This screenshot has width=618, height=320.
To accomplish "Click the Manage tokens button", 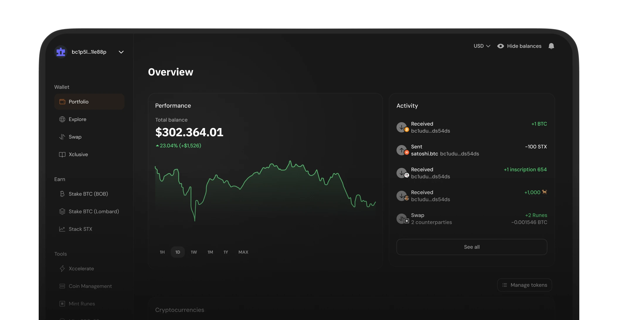I will tap(524, 285).
